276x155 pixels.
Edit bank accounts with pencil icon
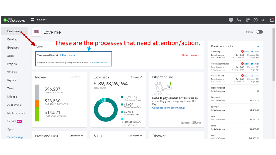(258, 46)
